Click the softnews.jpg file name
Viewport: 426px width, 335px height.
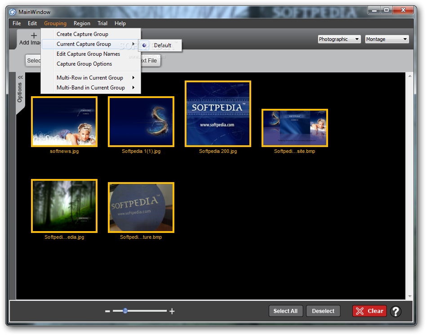click(64, 152)
